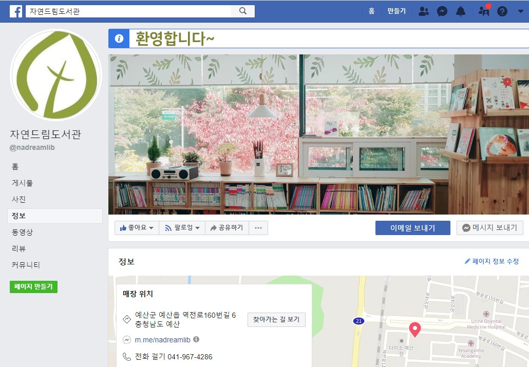Viewport: 529px width, 367px height.
Task: Open the 팔로잉 dropdown button
Action: pos(182,228)
